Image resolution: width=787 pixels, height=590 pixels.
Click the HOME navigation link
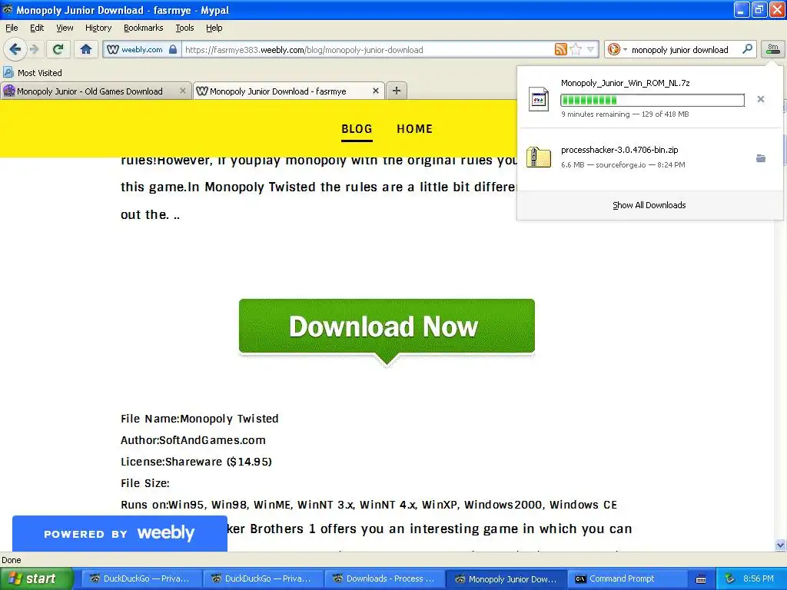[414, 129]
